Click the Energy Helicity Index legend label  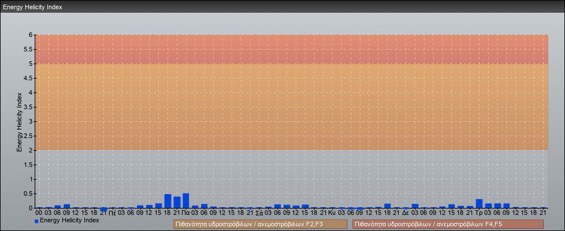point(69,220)
